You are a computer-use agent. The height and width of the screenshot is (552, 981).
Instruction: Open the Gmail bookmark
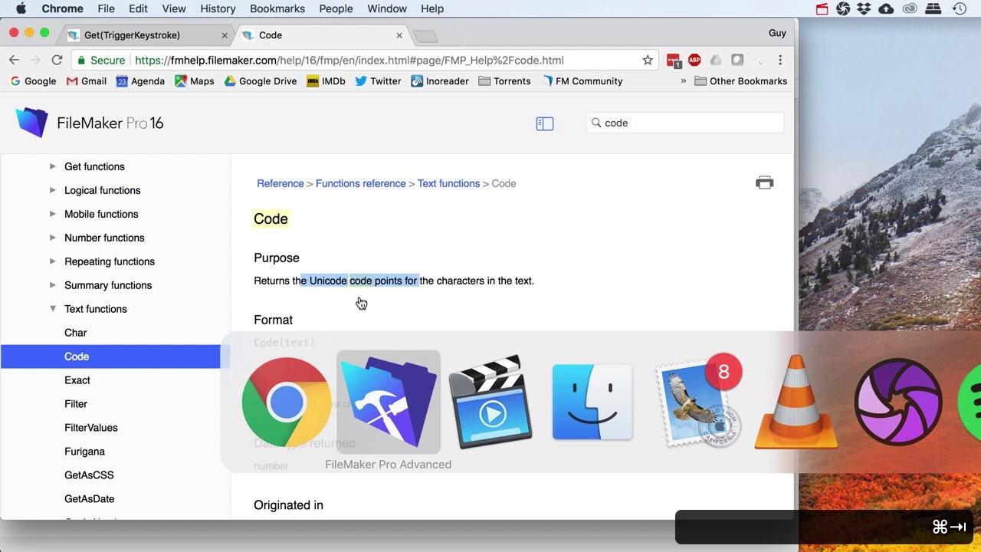click(x=87, y=80)
